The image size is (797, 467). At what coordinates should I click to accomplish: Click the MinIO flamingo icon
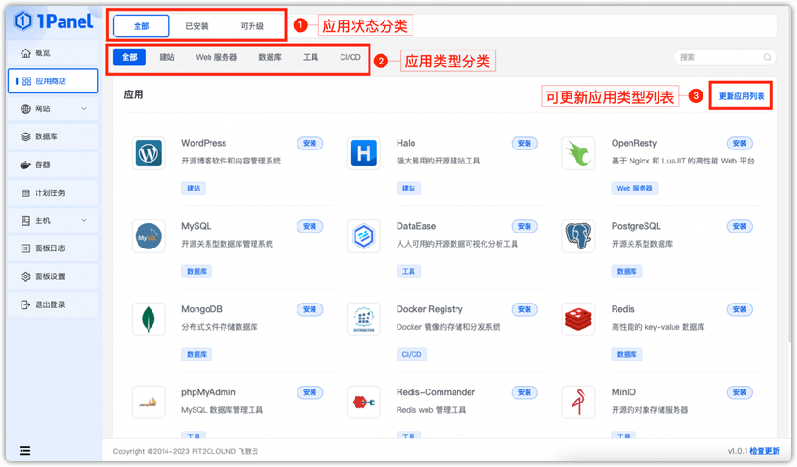[x=578, y=402]
